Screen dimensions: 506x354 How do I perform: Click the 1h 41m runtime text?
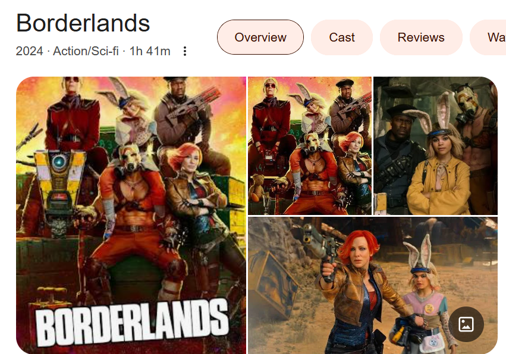coord(150,51)
